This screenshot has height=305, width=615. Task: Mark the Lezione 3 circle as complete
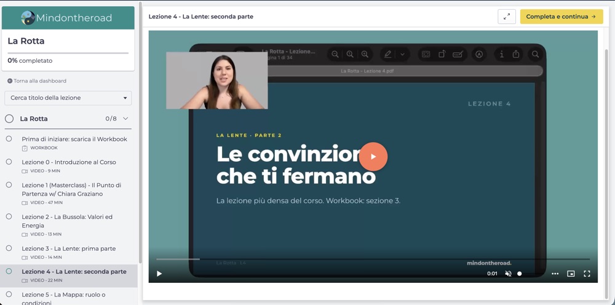click(x=9, y=248)
